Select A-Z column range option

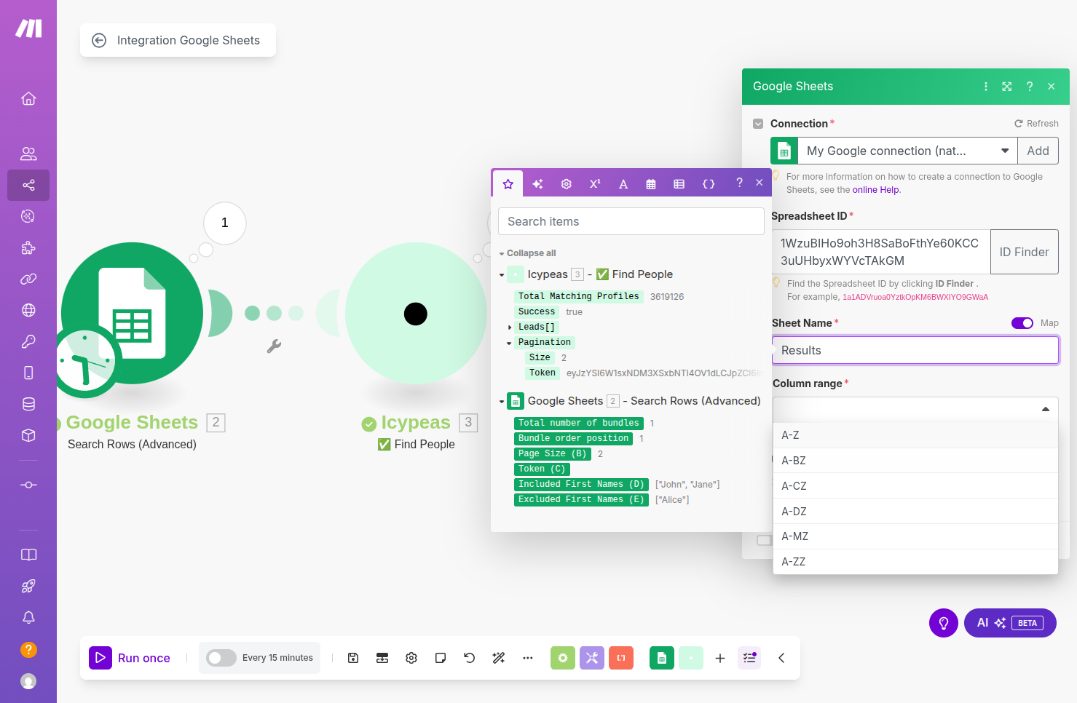[x=915, y=435]
